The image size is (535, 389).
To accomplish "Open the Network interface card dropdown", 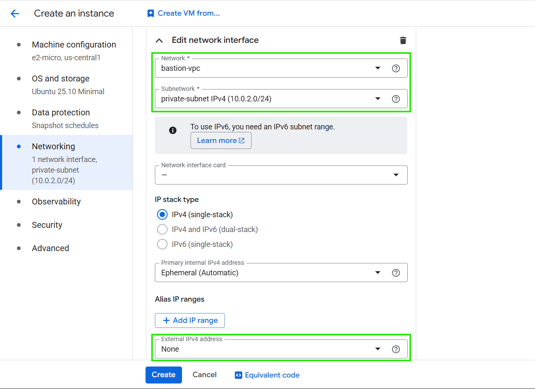I will click(281, 175).
